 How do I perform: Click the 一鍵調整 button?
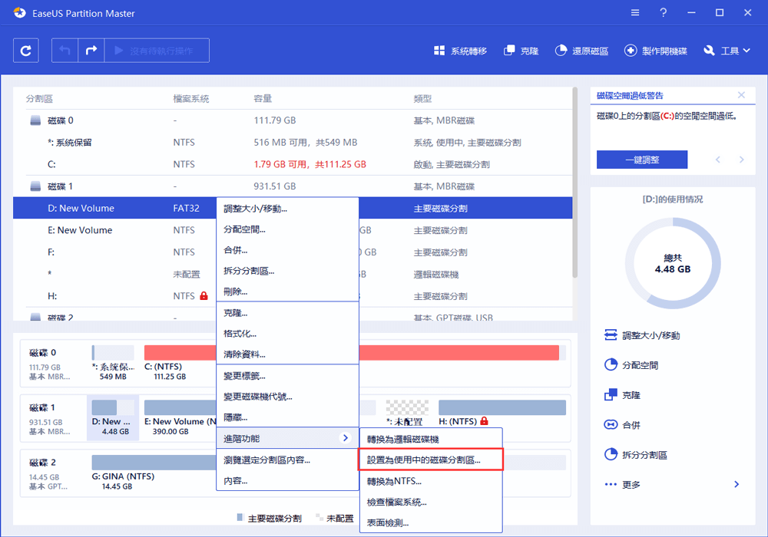641,160
